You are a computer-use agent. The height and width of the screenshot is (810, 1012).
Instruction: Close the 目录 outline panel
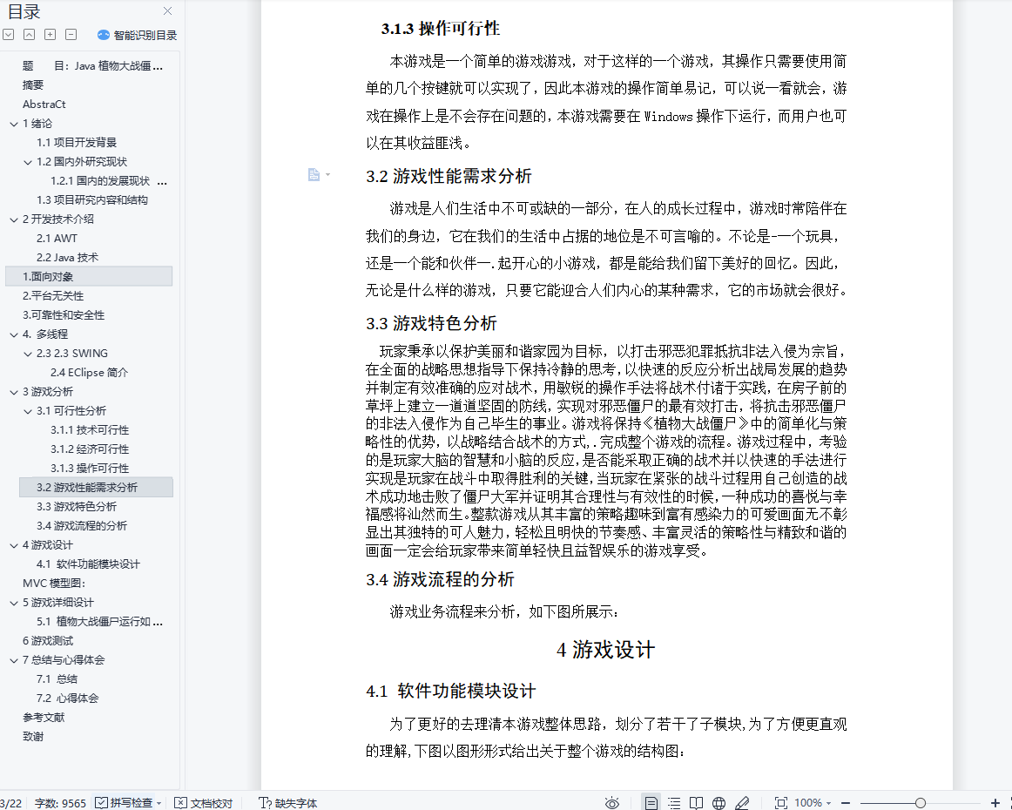click(x=168, y=11)
